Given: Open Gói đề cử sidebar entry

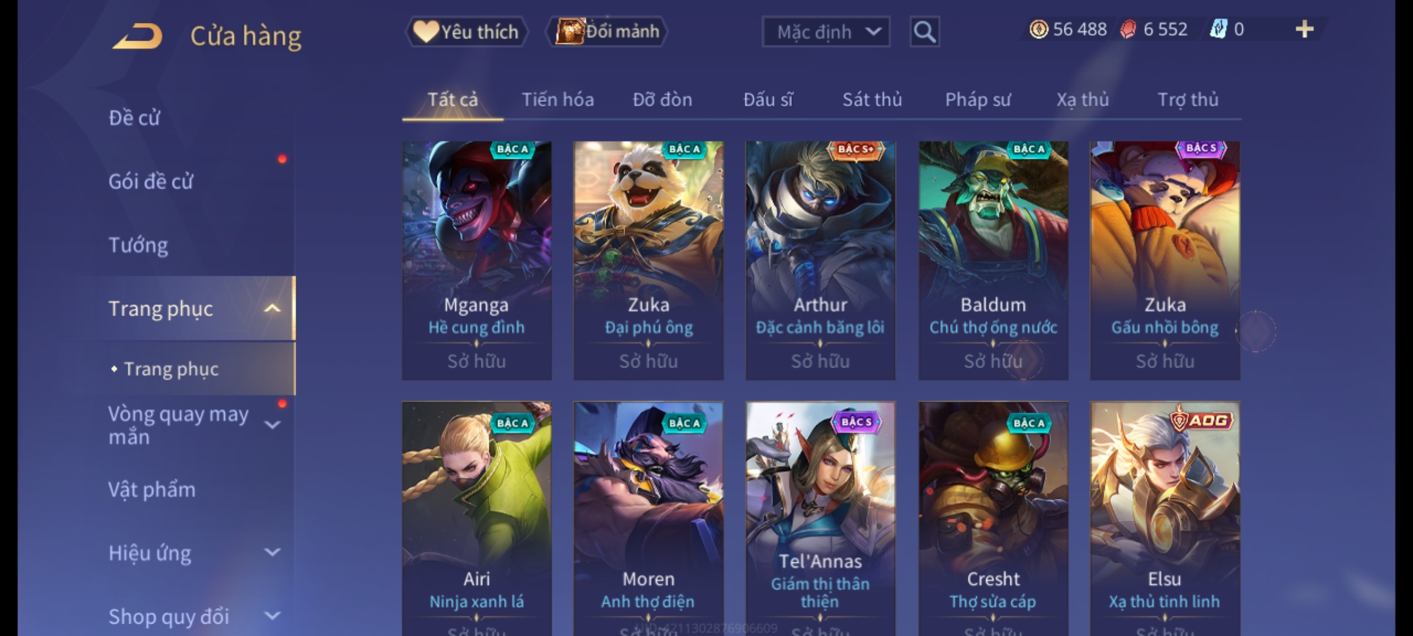Looking at the screenshot, I should click(x=151, y=181).
